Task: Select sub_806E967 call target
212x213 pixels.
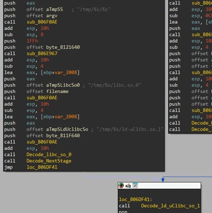Action: pyautogui.click(x=42, y=54)
